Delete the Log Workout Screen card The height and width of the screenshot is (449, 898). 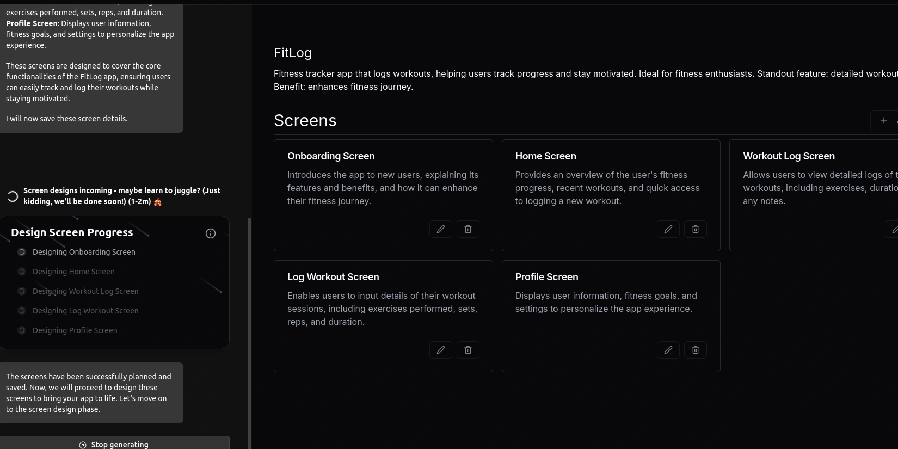coord(468,350)
